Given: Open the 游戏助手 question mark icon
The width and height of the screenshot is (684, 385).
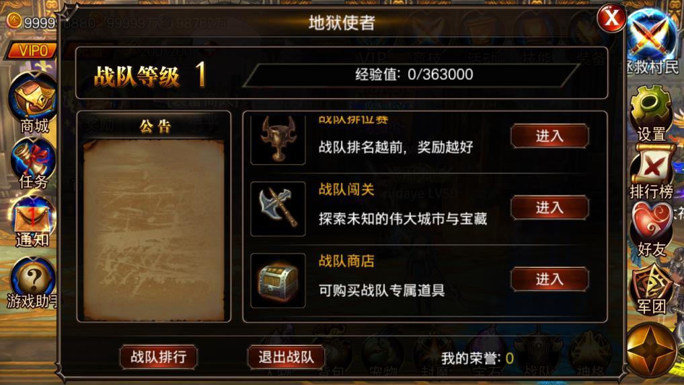Looking at the screenshot, I should [x=33, y=277].
